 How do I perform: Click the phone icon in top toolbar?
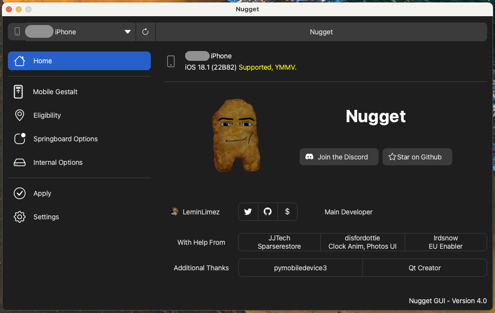click(x=17, y=31)
